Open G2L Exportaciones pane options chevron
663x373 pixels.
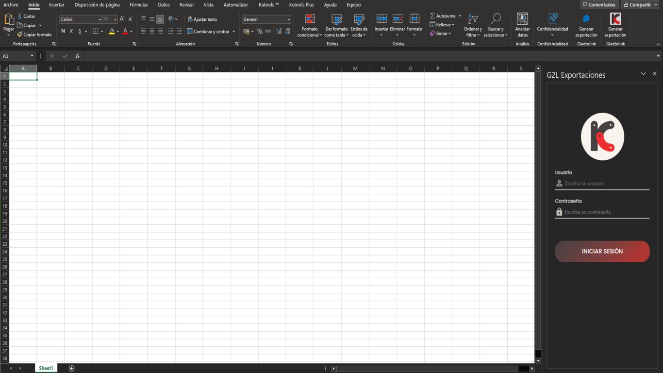643,74
